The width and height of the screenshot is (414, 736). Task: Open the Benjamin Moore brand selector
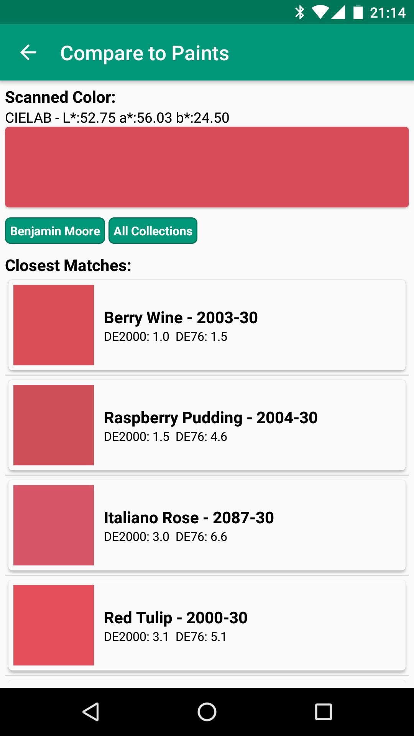[x=55, y=231]
